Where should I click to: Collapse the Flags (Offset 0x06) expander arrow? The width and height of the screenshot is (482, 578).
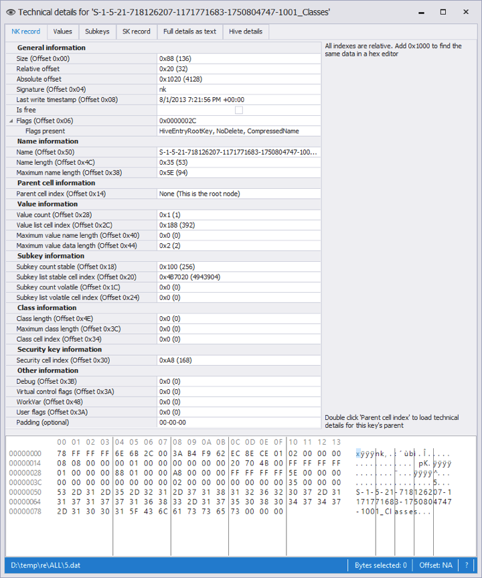(x=11, y=121)
